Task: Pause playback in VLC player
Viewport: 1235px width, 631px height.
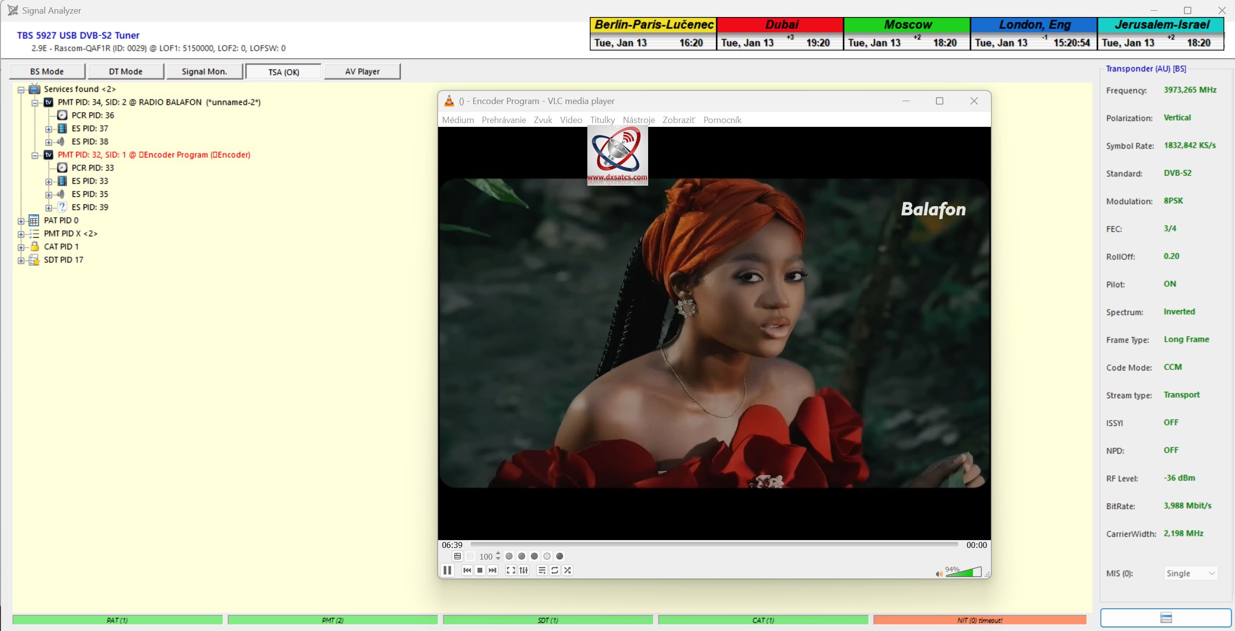Action: tap(447, 570)
